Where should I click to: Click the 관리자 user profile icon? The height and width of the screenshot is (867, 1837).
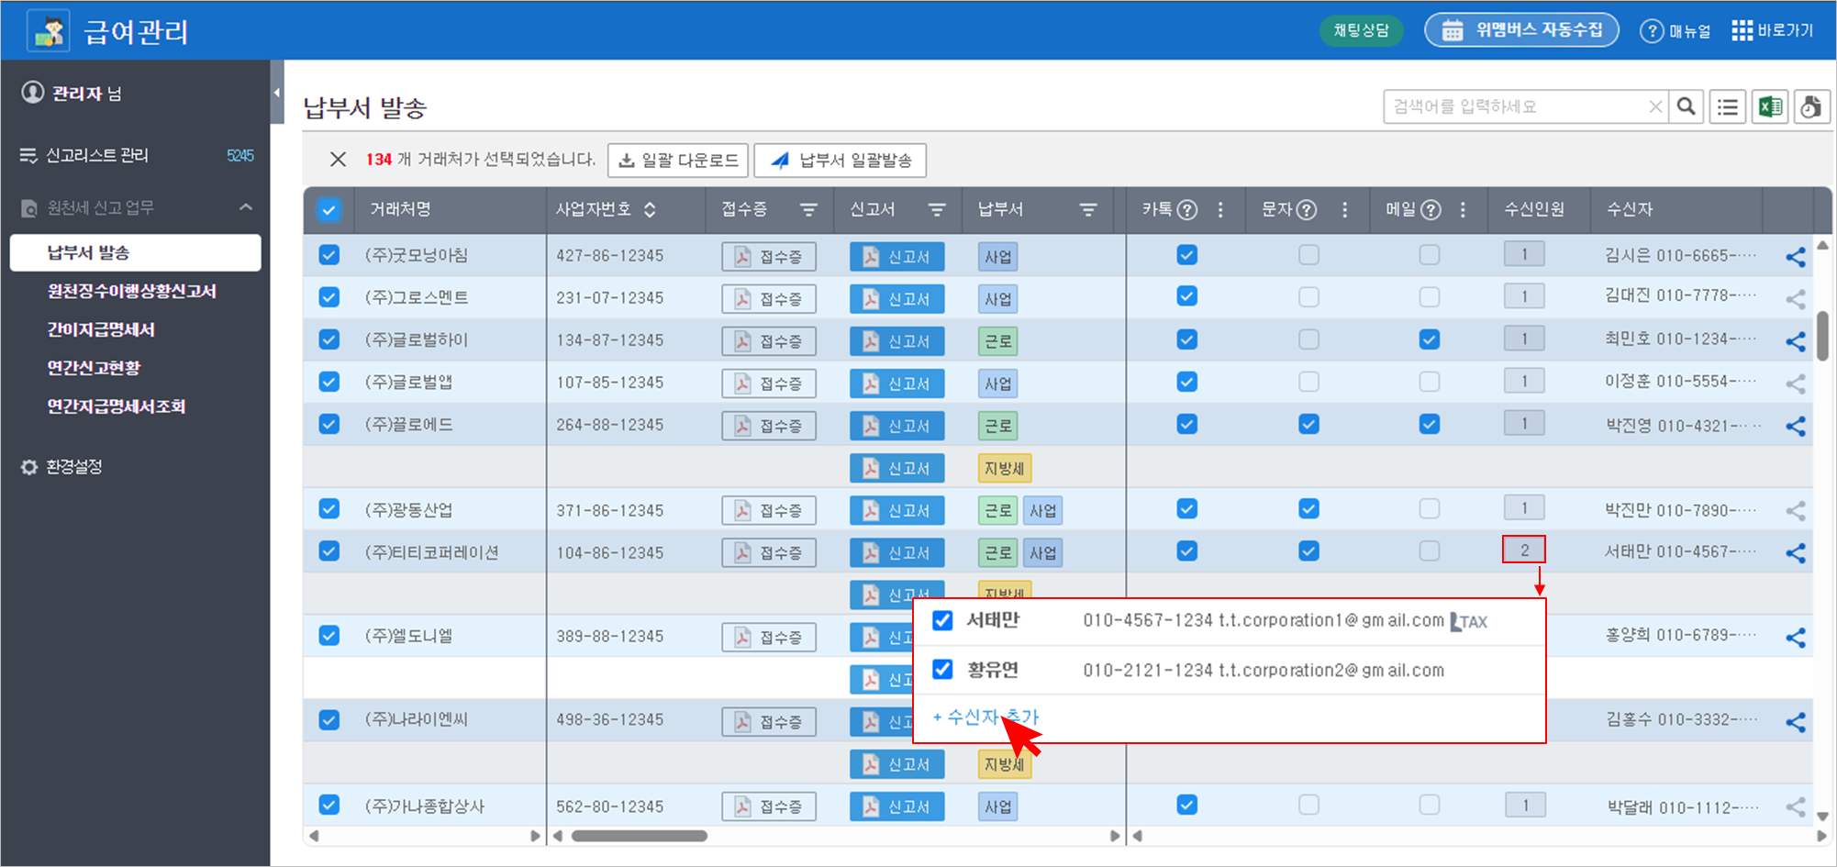(x=33, y=93)
